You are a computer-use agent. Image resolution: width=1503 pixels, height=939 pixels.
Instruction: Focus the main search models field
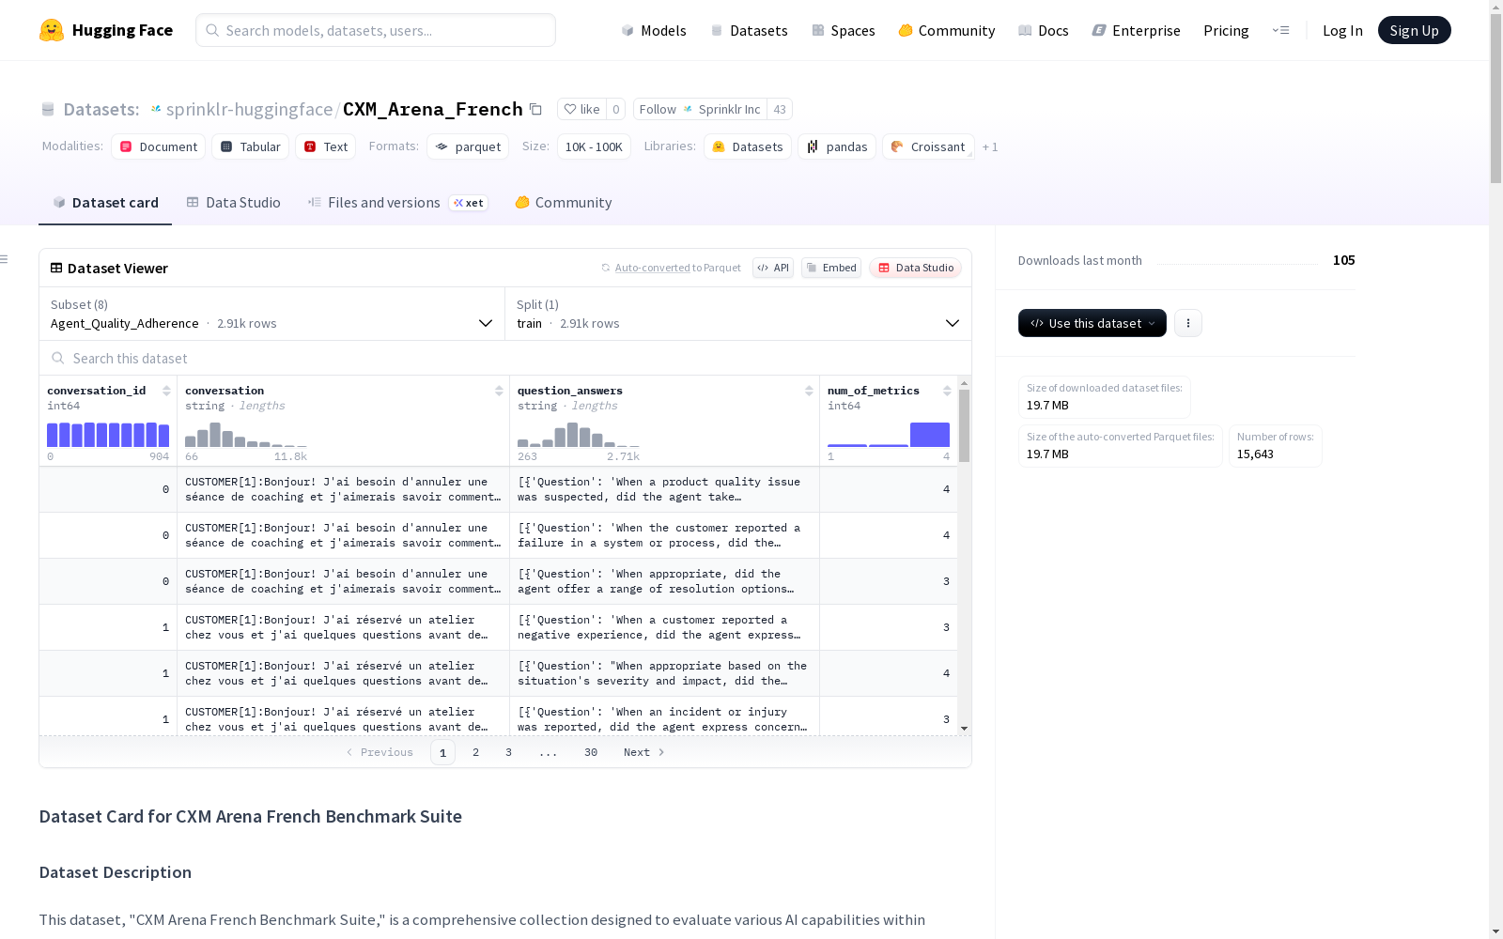click(376, 30)
